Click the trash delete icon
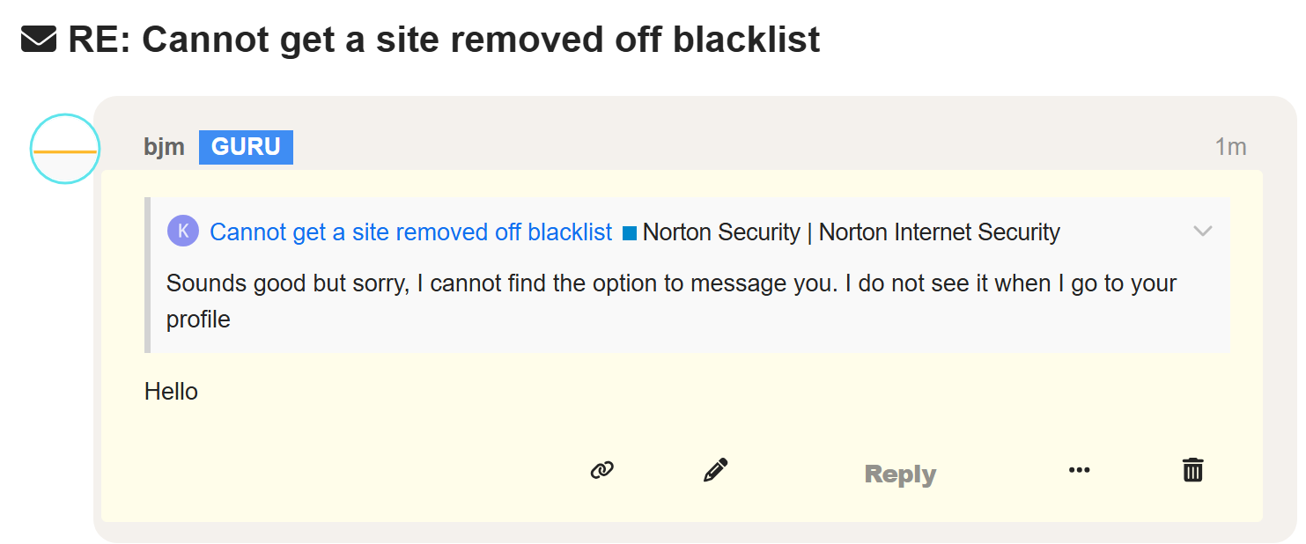Image resolution: width=1306 pixels, height=544 pixels. [1192, 470]
